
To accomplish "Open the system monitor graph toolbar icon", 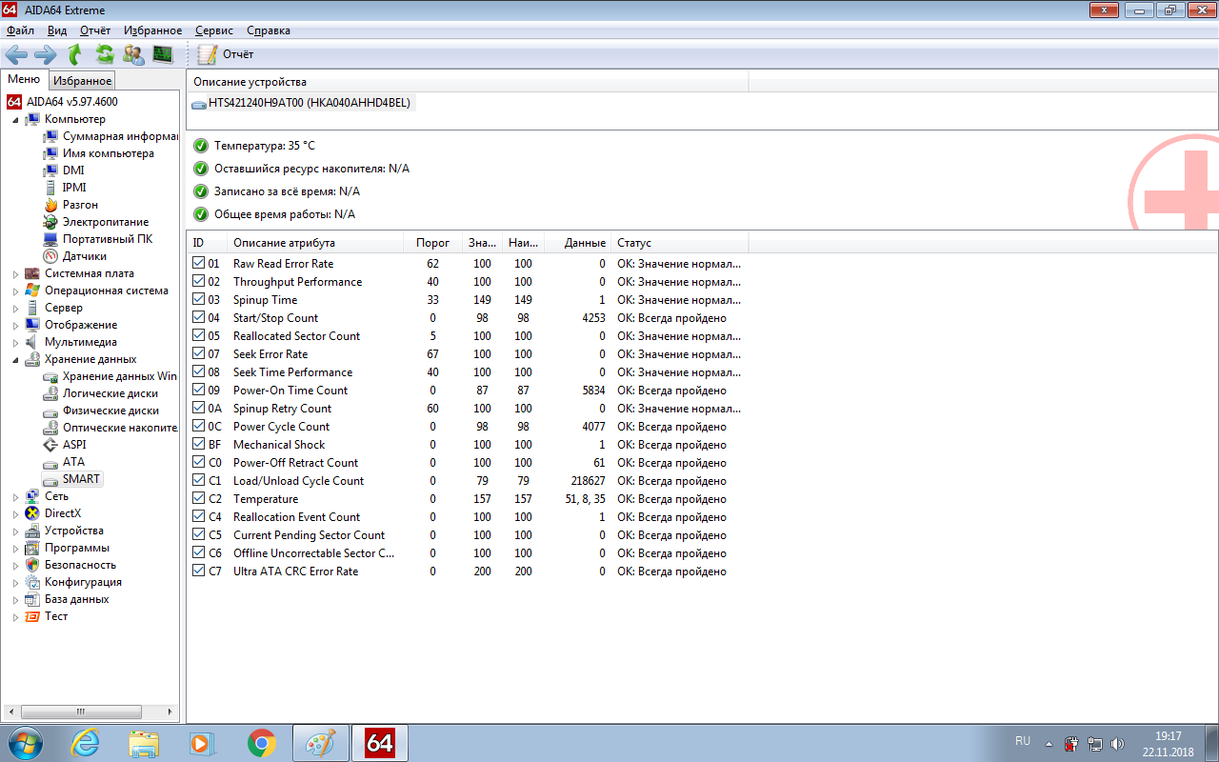I will point(163,54).
